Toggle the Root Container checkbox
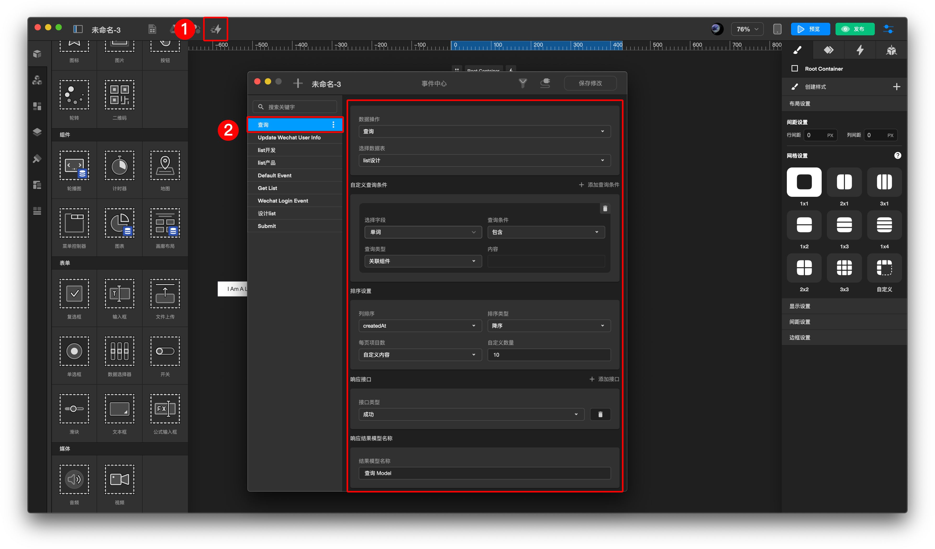935x549 pixels. point(794,68)
